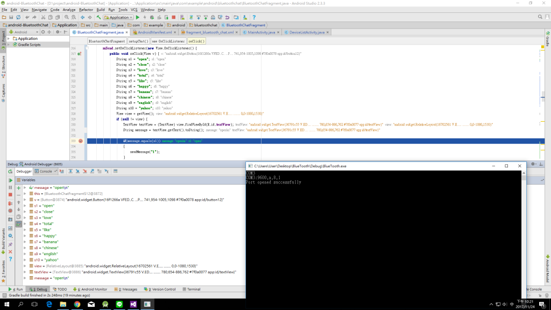Open the VCS menu

click(134, 10)
